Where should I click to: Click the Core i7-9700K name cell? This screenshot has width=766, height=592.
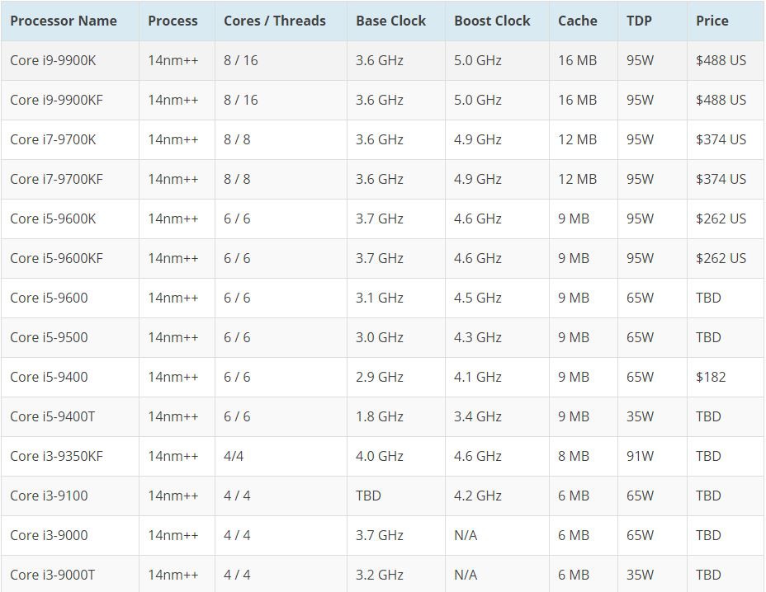(53, 139)
